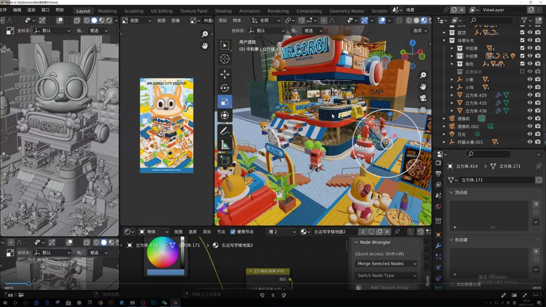Open the Merge Selected Nodes dropdown

[x=387, y=263]
